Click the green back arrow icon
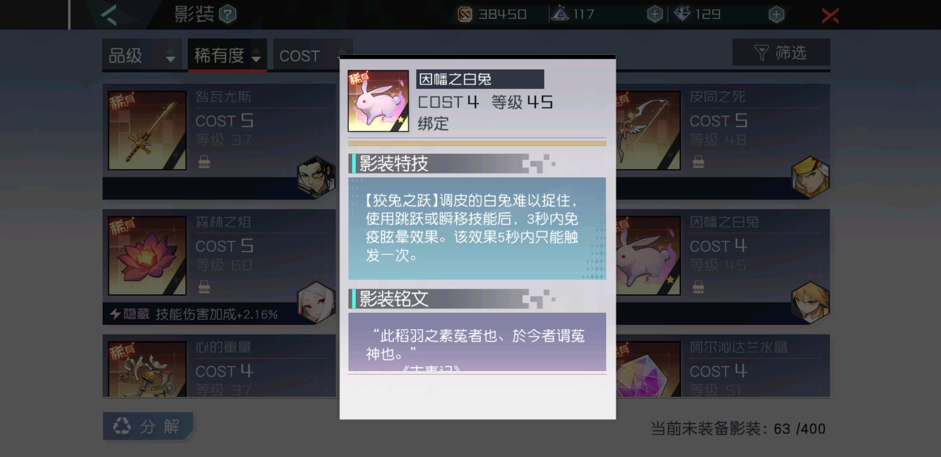The height and width of the screenshot is (457, 941). pyautogui.click(x=109, y=15)
